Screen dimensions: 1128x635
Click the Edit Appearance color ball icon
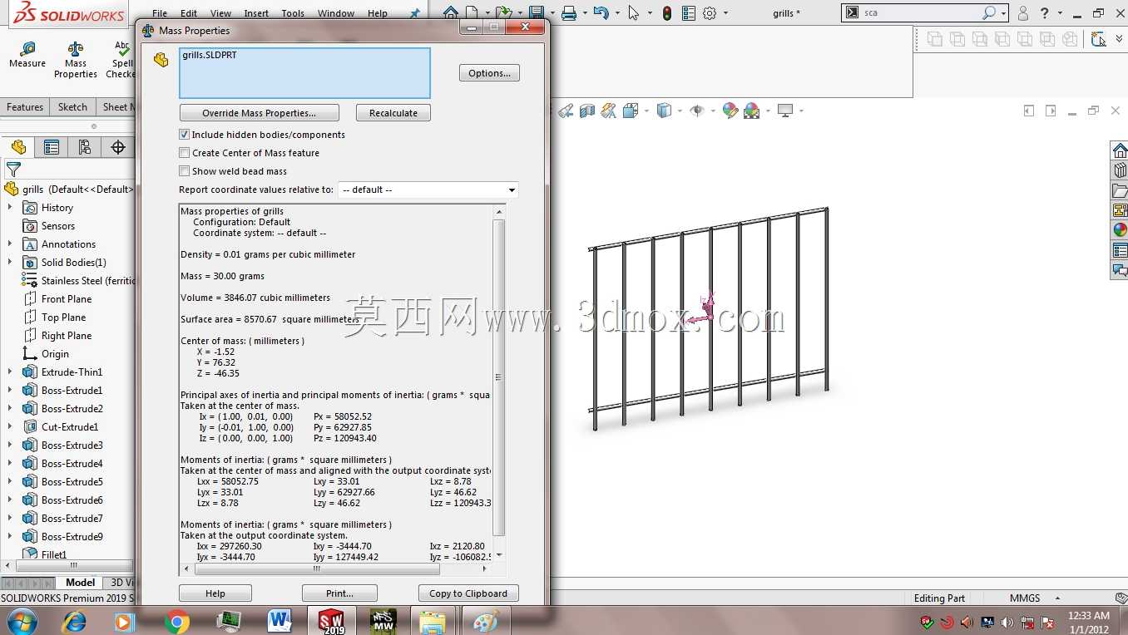tap(730, 111)
